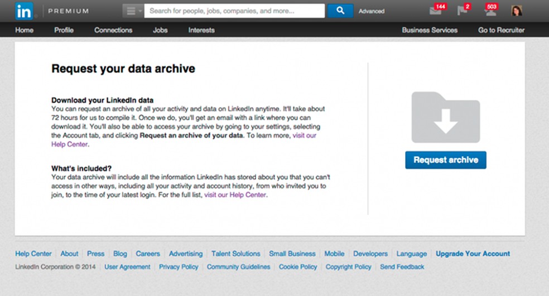Open Copyright Policy link

coord(348,266)
